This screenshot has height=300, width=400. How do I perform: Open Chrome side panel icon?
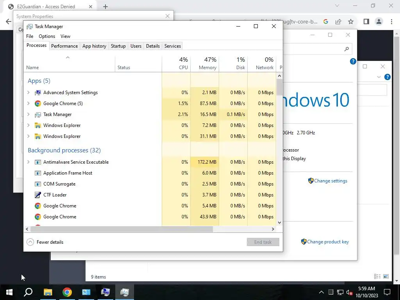point(366,22)
